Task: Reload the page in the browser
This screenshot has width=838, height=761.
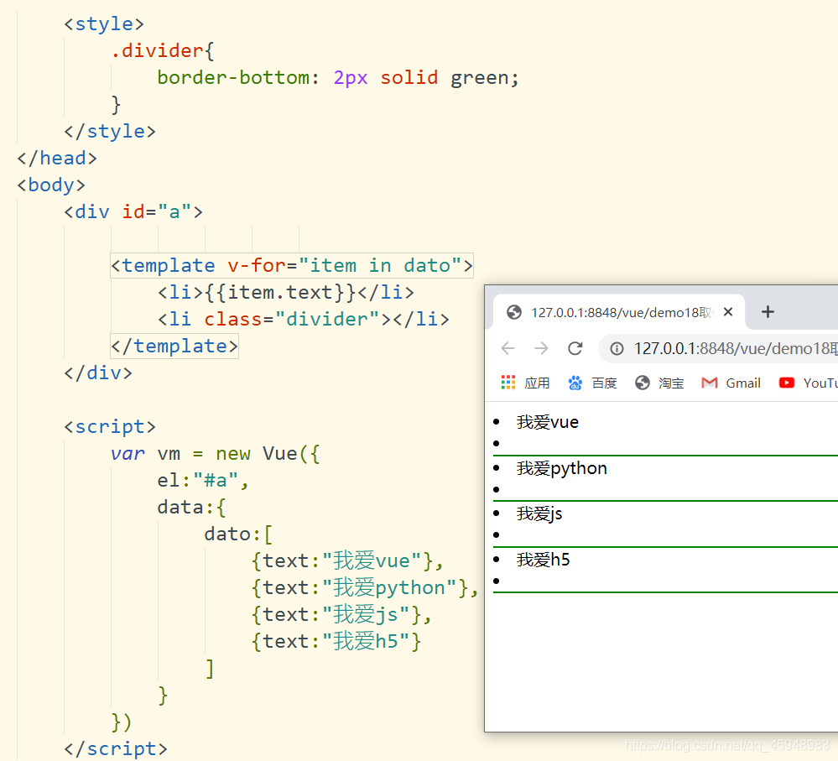Action: click(575, 348)
